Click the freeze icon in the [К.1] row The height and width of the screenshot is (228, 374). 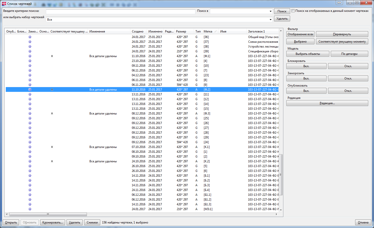pos(30,147)
